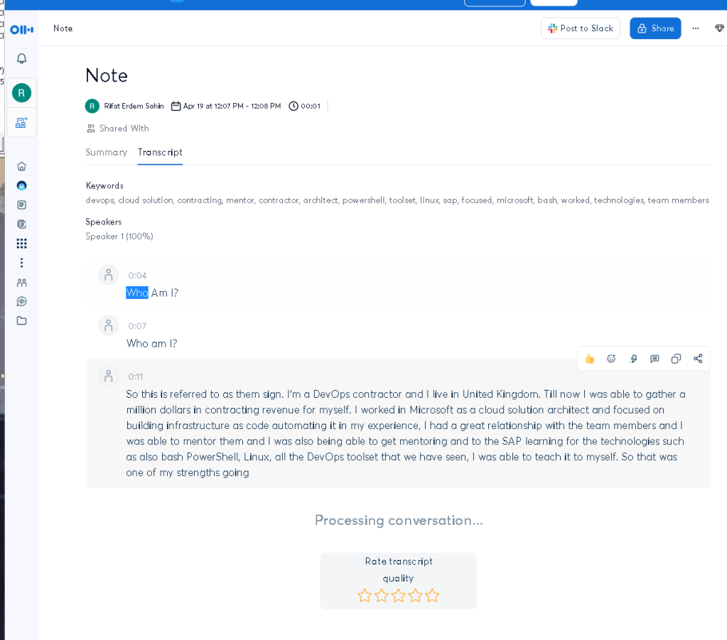This screenshot has height=640, width=727.
Task: Open the people groups icon
Action: point(22,282)
